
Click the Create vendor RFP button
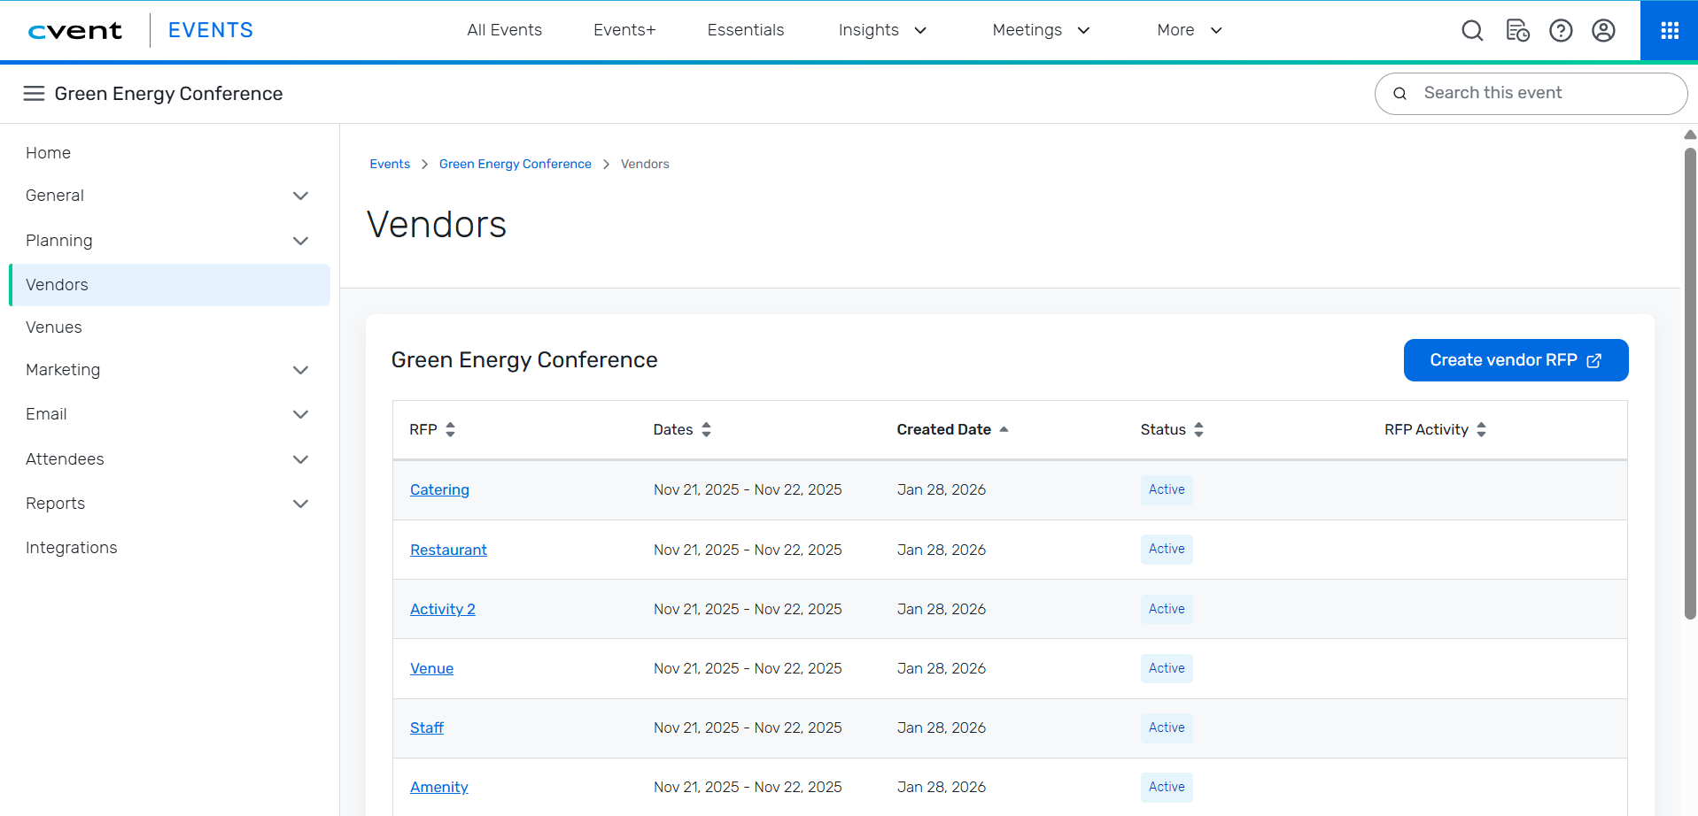(1516, 360)
